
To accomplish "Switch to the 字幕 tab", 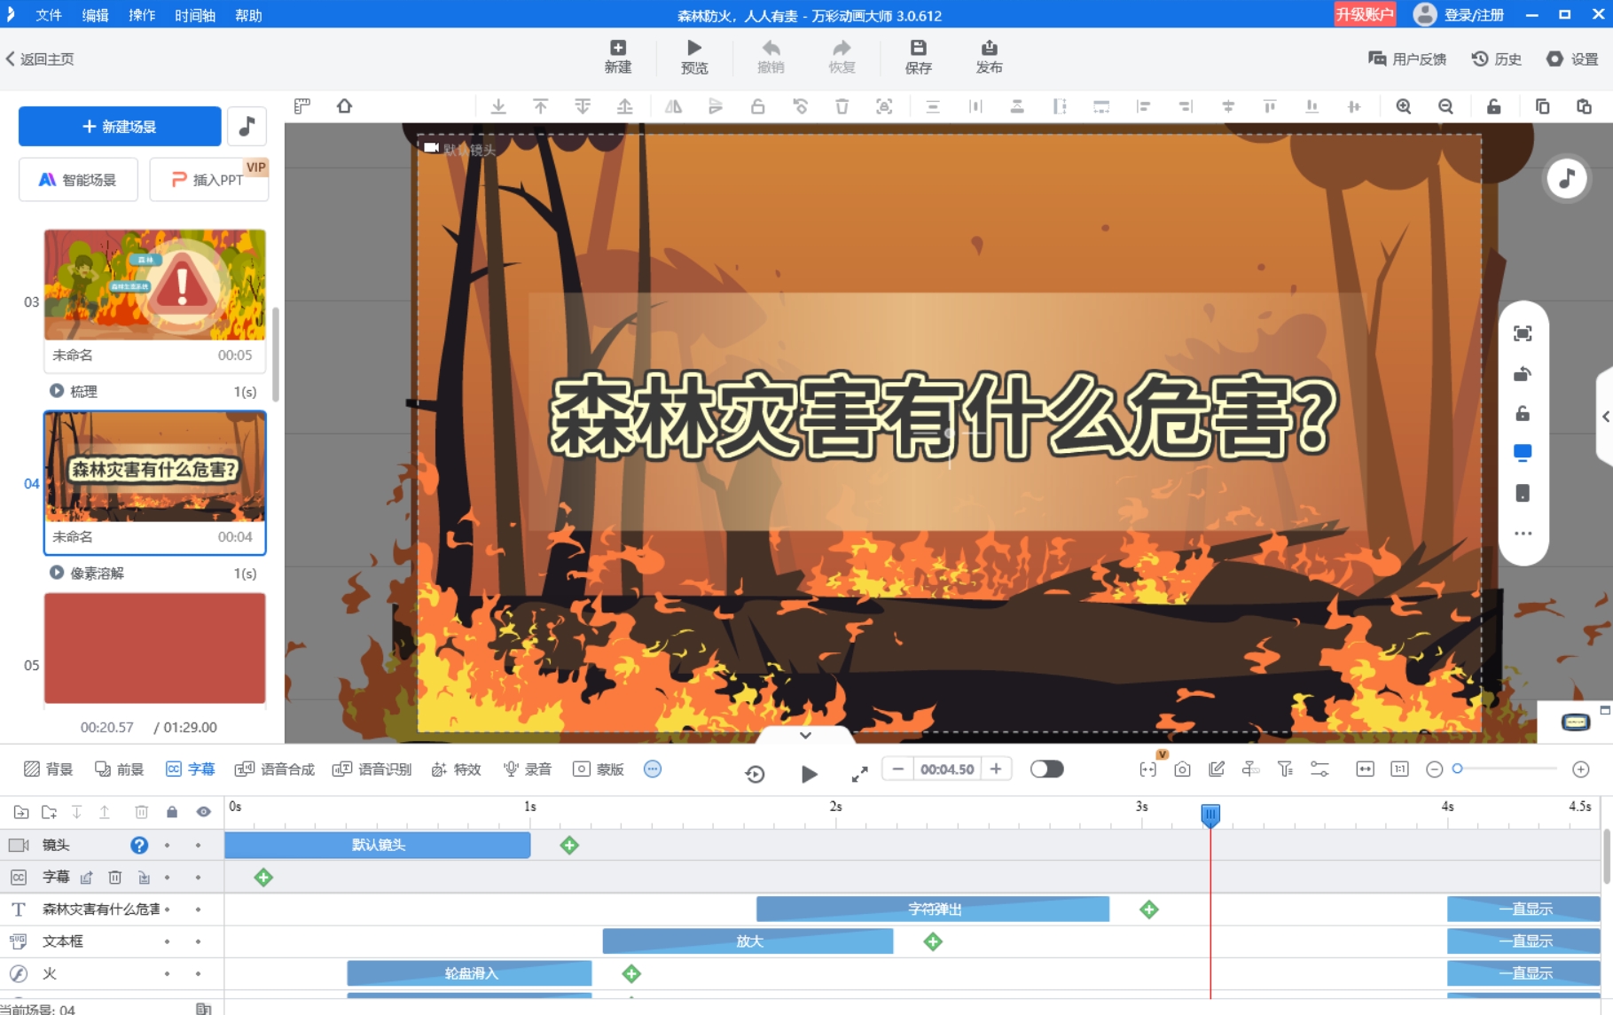I will tap(191, 769).
